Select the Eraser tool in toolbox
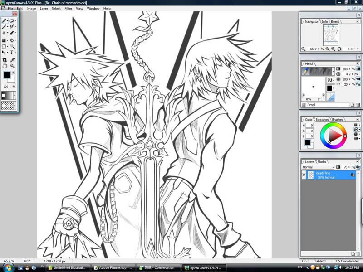Screen dimensions: 363x272 pos(12,21)
